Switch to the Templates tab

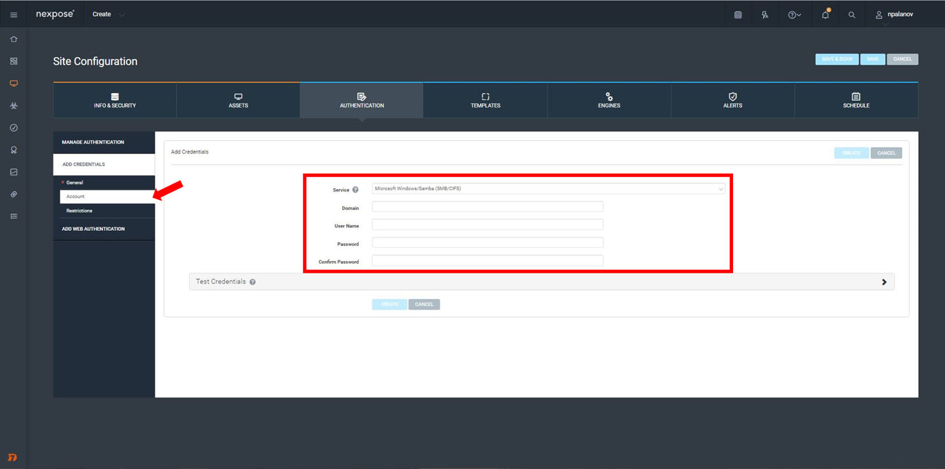(485, 100)
